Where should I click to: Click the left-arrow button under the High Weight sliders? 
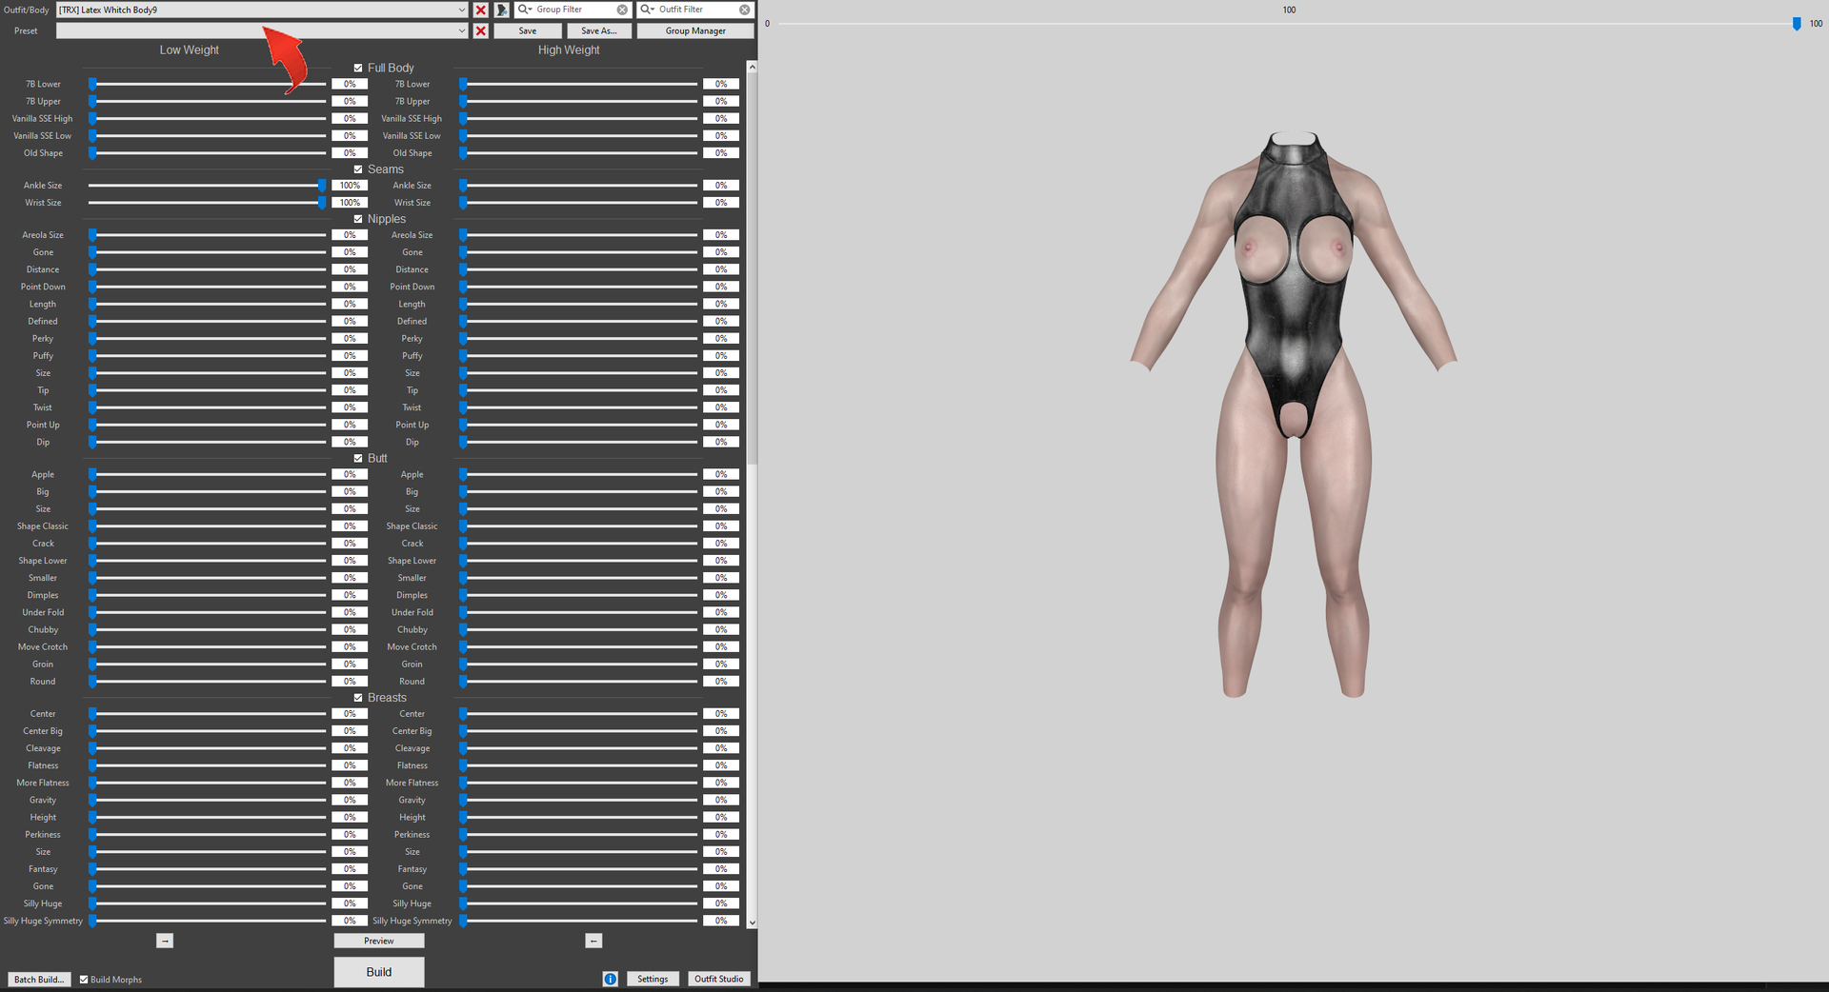tap(593, 941)
